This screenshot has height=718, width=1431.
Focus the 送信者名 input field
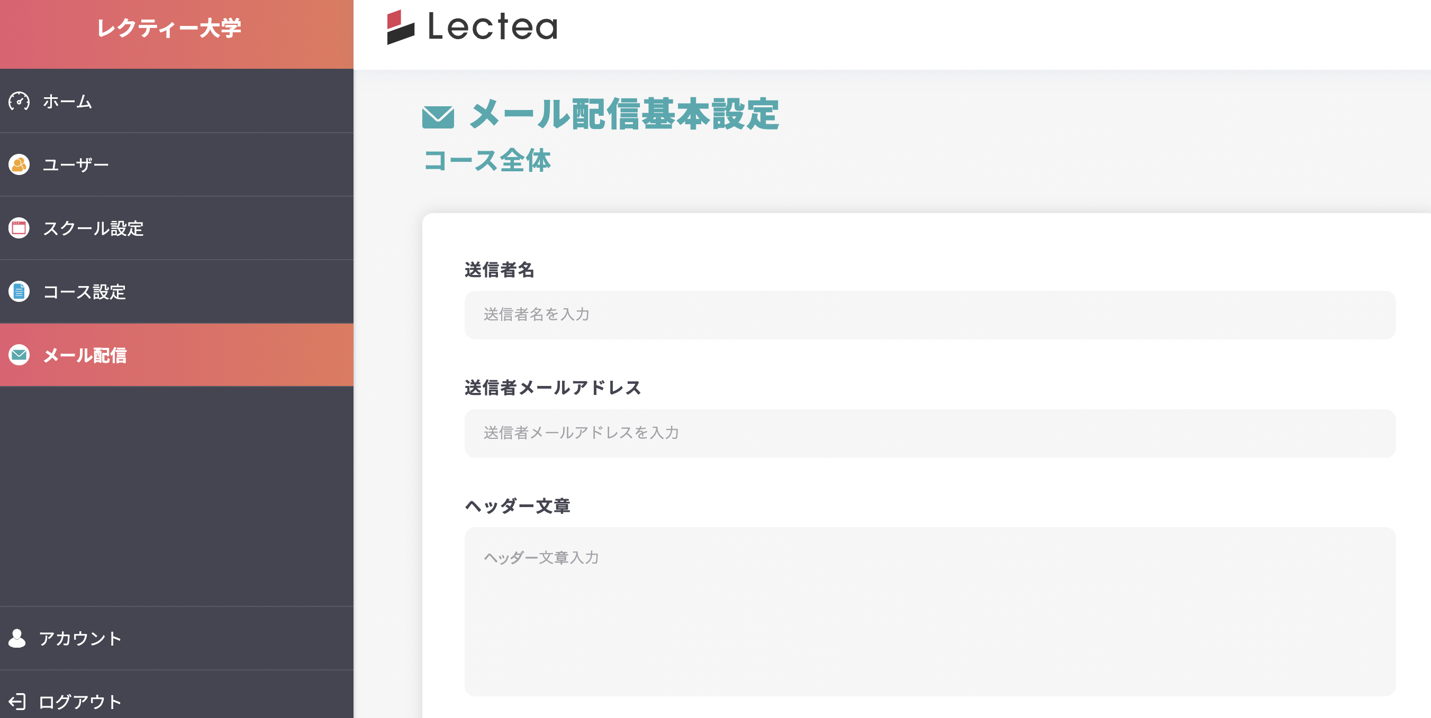click(x=929, y=315)
